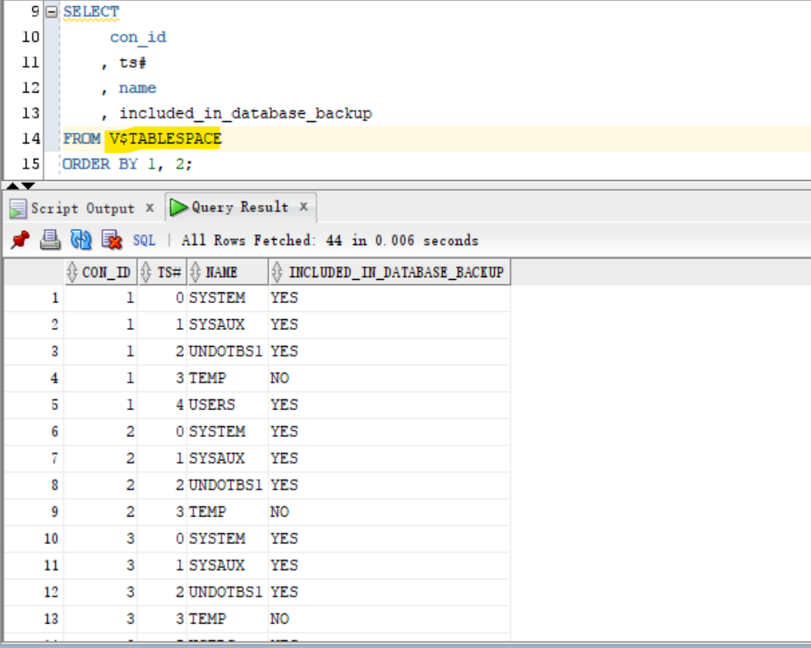Select TS# value 4 in row 5
Viewport: 811px width, 648px height.
[x=162, y=405]
